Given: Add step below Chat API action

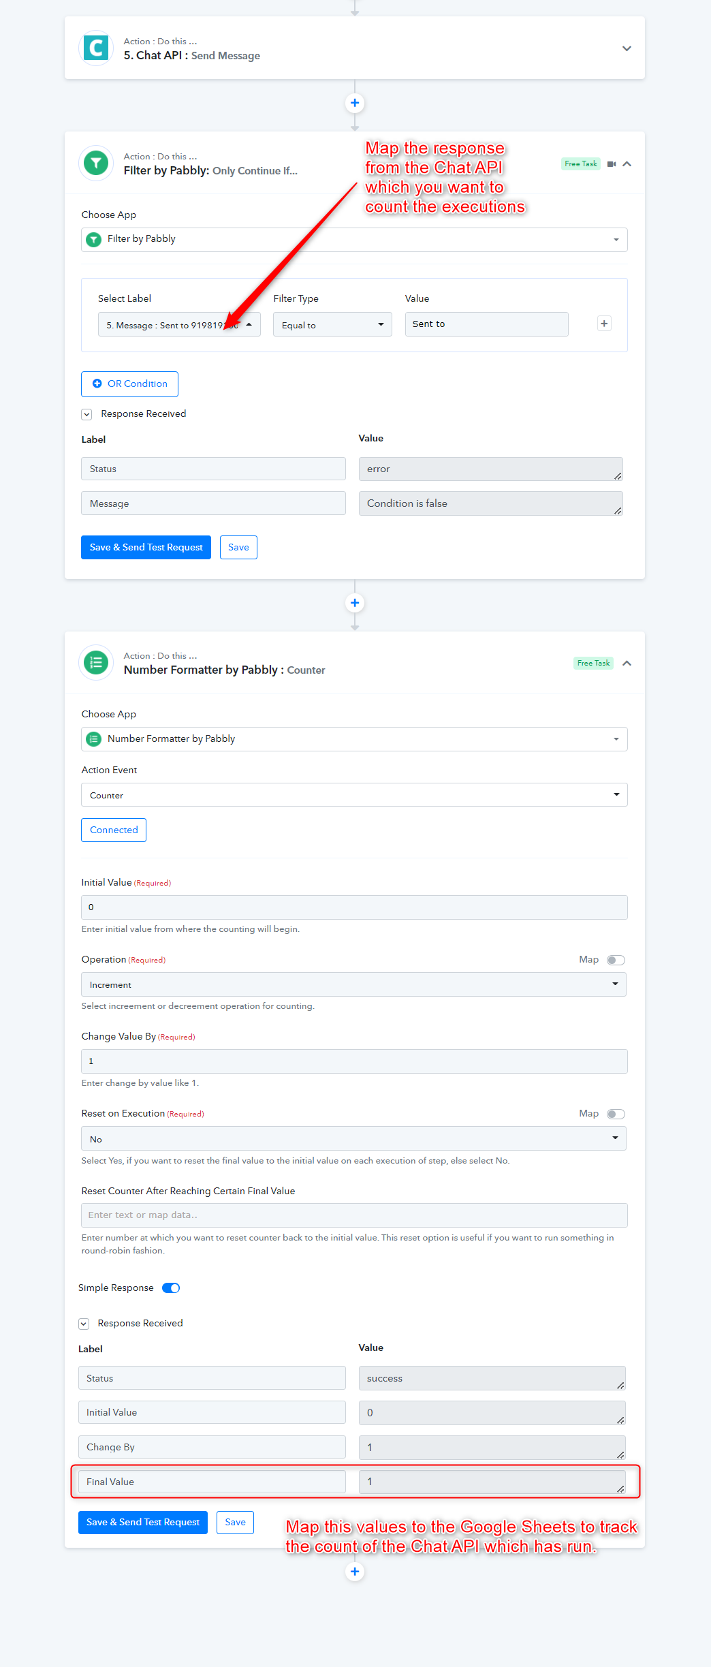Looking at the screenshot, I should tap(355, 103).
